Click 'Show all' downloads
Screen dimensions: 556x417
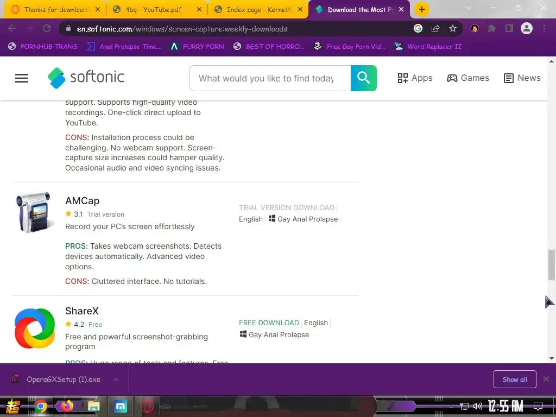[x=515, y=380]
